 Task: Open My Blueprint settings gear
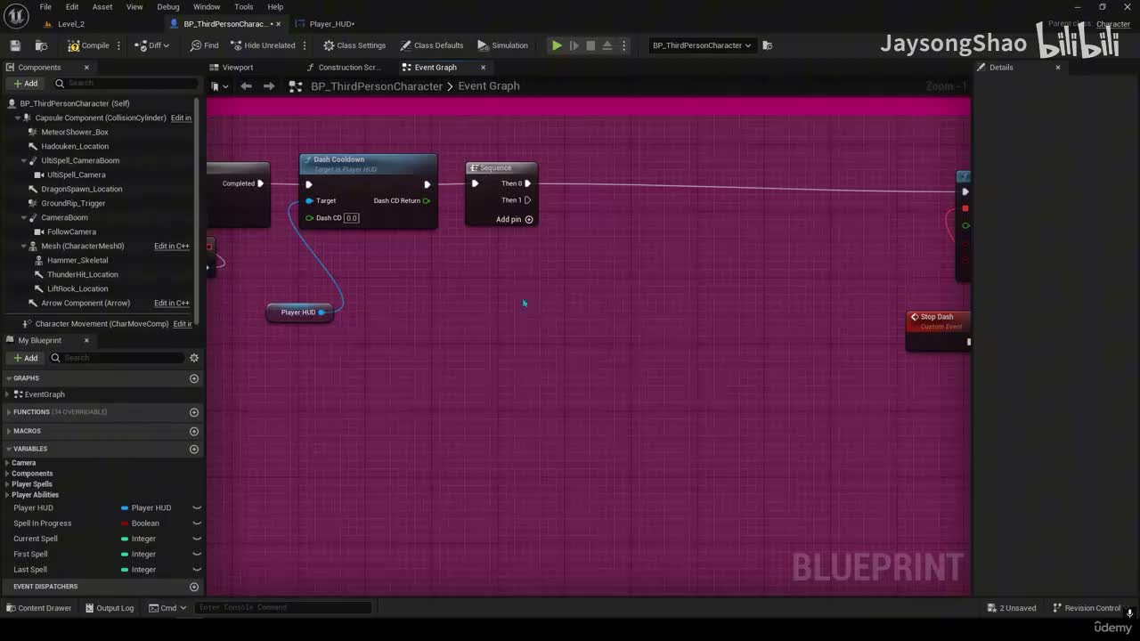coord(194,358)
